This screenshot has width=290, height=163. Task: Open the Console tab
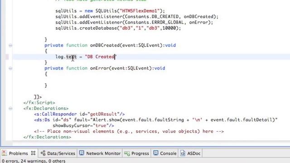(x=165, y=153)
